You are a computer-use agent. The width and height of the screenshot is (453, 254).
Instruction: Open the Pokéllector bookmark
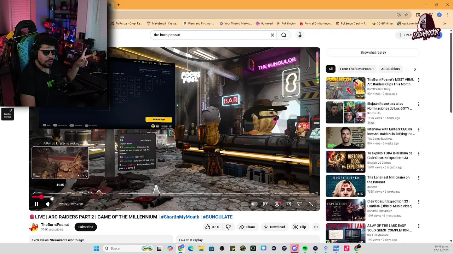point(286,24)
